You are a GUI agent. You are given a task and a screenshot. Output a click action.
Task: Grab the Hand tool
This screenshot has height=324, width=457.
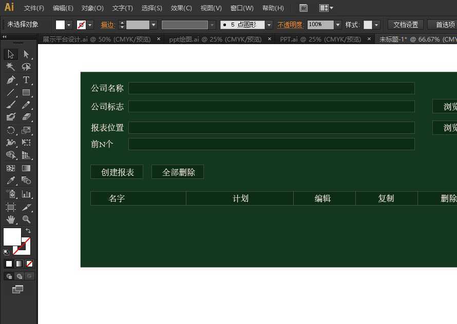[10, 219]
